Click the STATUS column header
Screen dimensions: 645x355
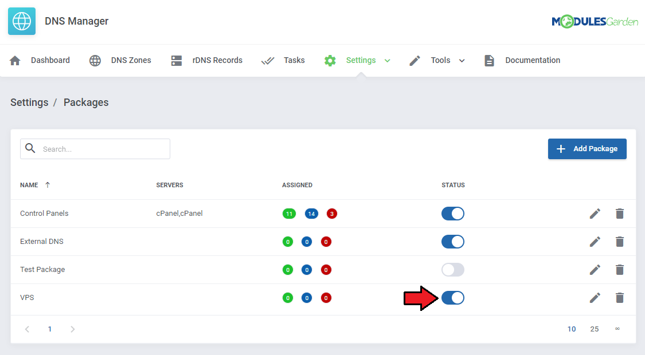pyautogui.click(x=453, y=185)
